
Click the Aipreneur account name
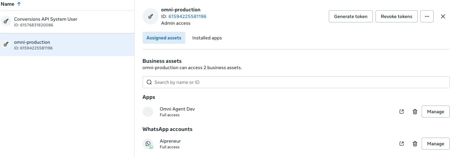point(170,141)
